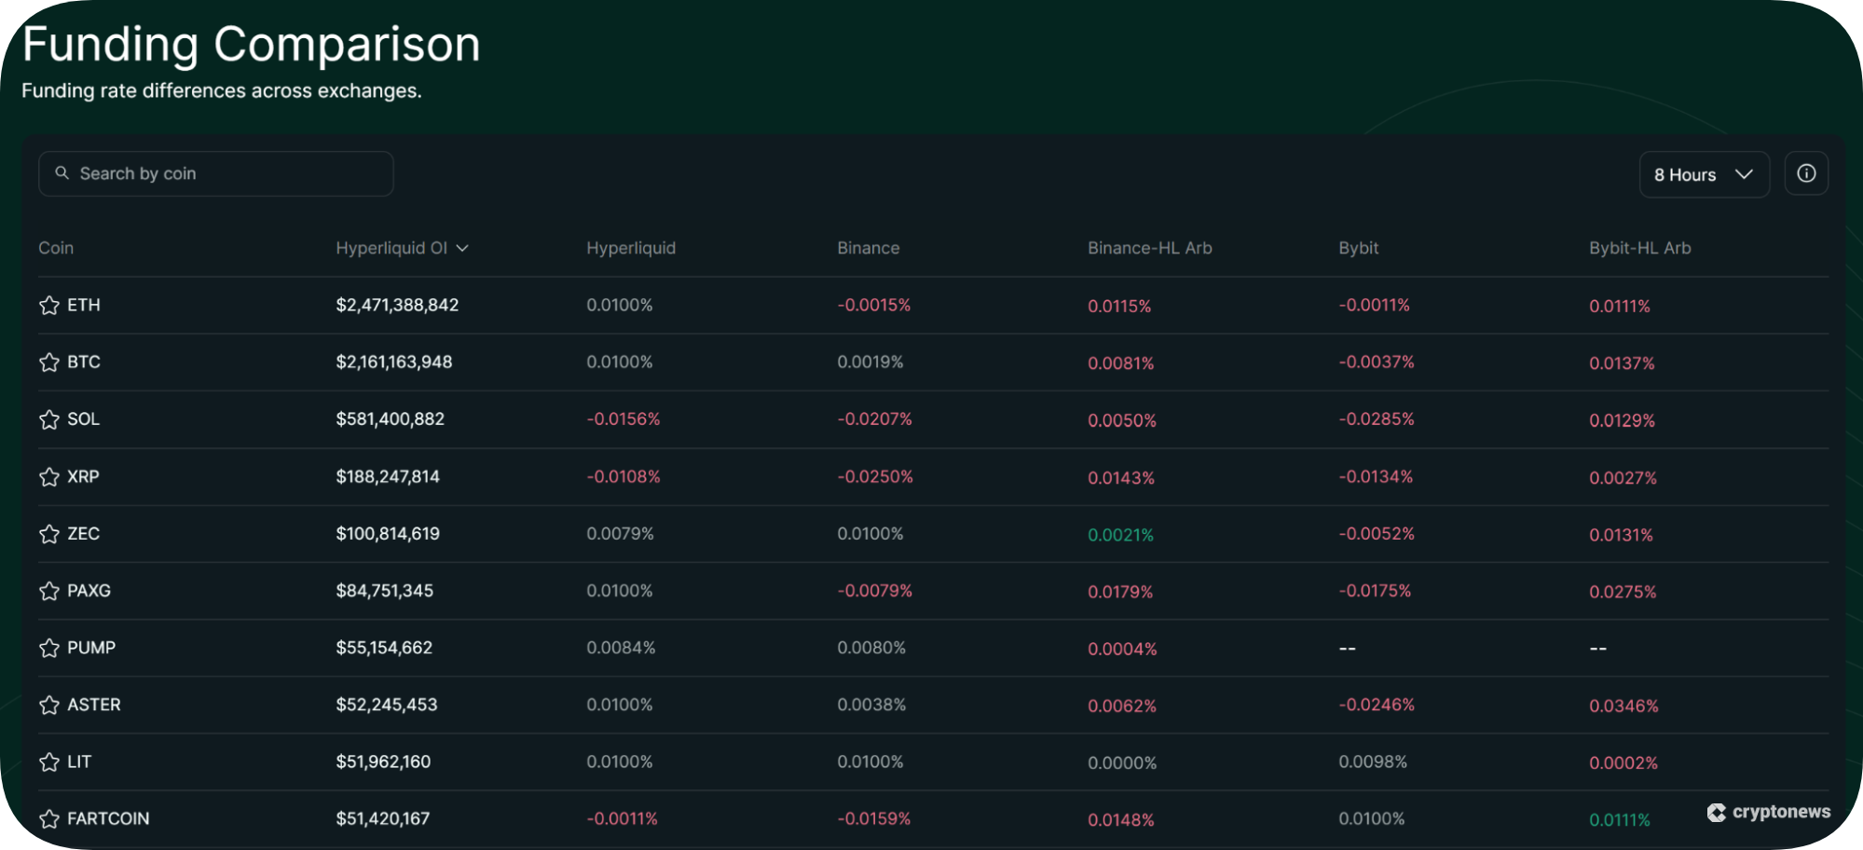Click ZEC Hyperliquid rate 0.0079%
This screenshot has height=850, width=1863.
(x=620, y=533)
